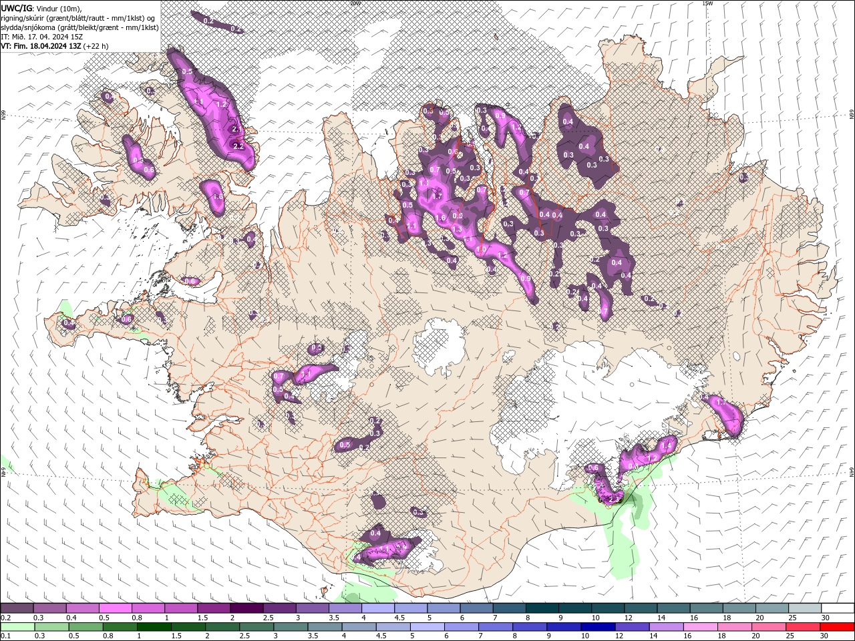
Task: Pick the light grey 25–30 swatch in the upper legend
Action: click(x=804, y=608)
